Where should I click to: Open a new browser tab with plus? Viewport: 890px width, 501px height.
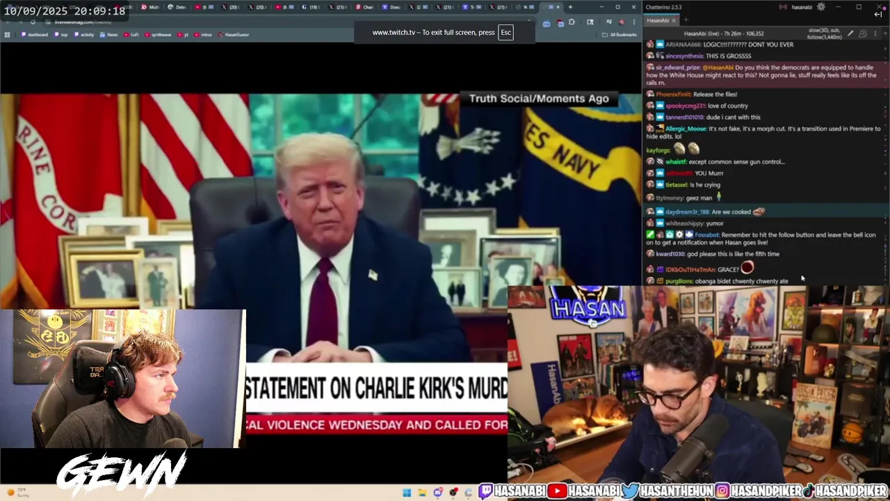coord(570,7)
